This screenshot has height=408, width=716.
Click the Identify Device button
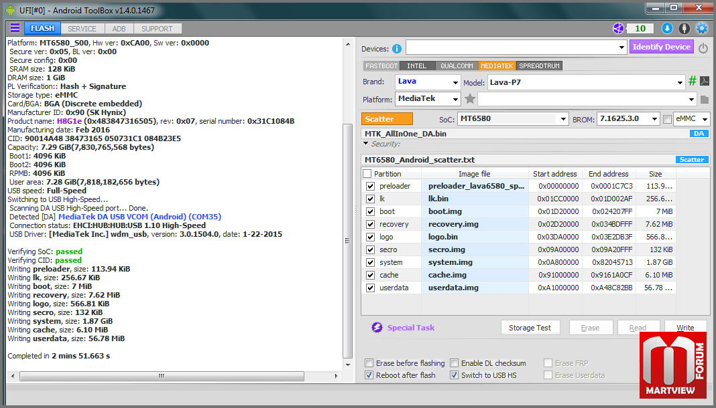[x=661, y=47]
